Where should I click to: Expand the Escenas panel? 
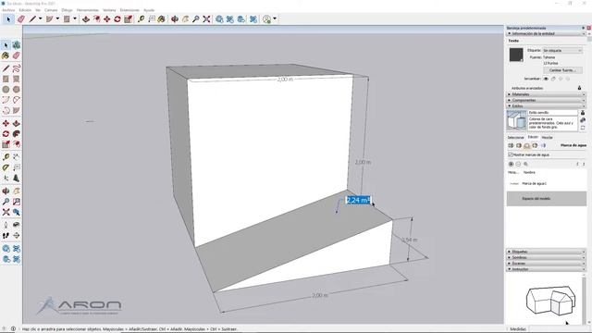tap(547, 263)
